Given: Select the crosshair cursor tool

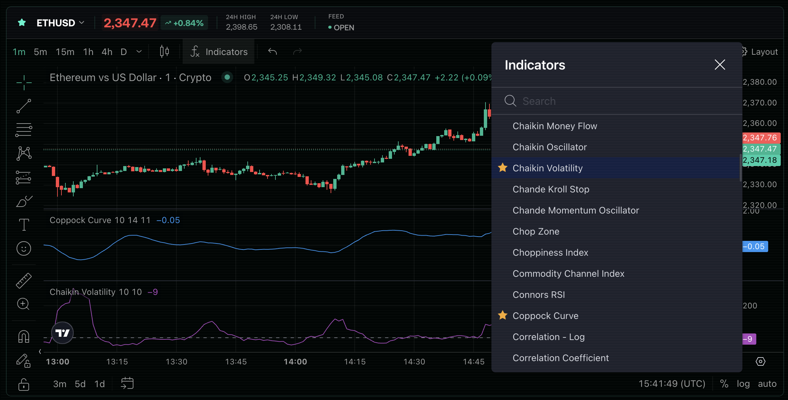Looking at the screenshot, I should point(24,82).
